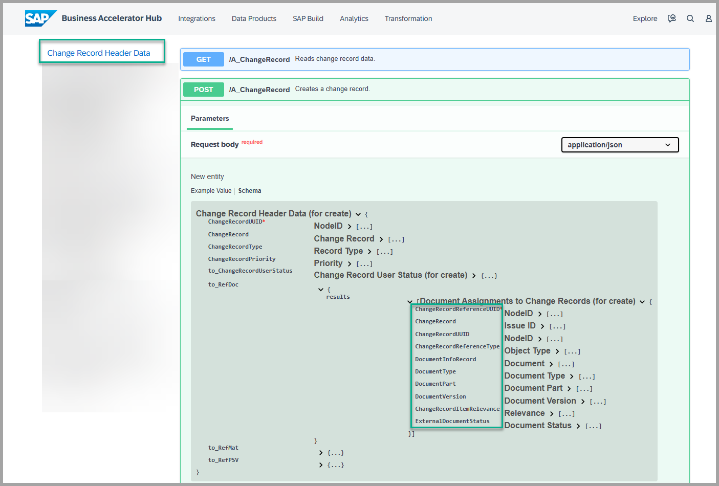Expand the Document Version property
Screen dimensions: 719x486
(x=583, y=402)
